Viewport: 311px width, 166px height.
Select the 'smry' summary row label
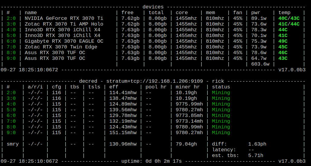coord(13,144)
